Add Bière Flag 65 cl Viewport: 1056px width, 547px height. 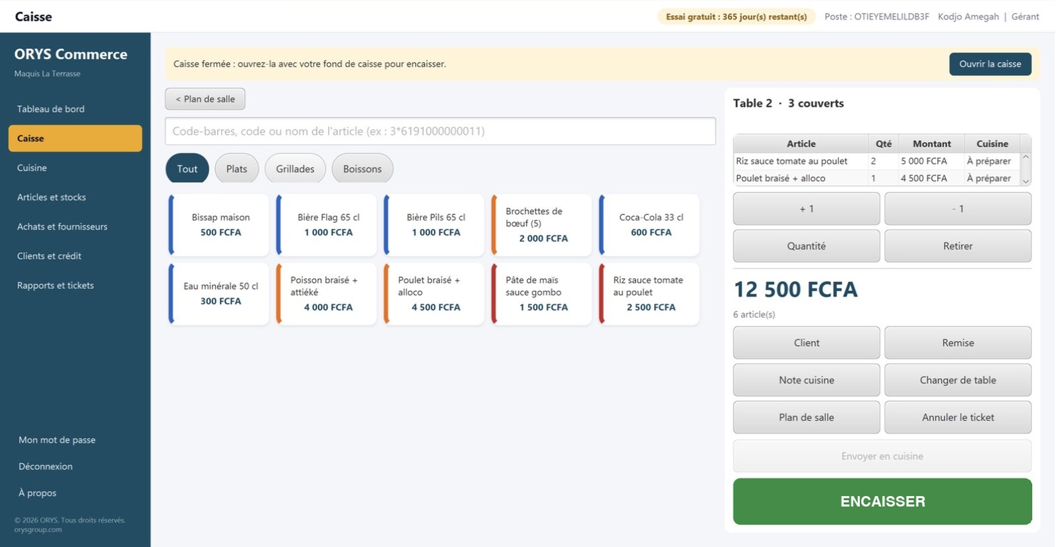pos(327,225)
